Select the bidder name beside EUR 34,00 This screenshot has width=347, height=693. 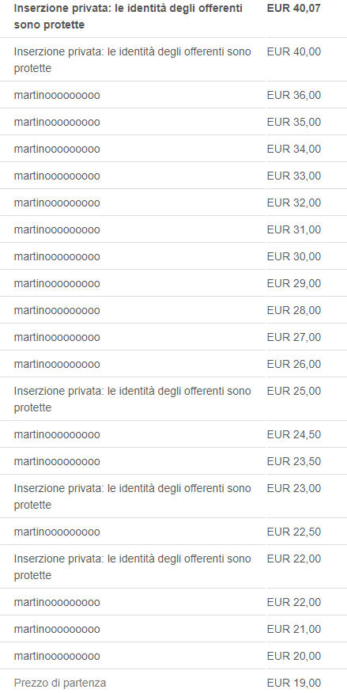coord(56,149)
